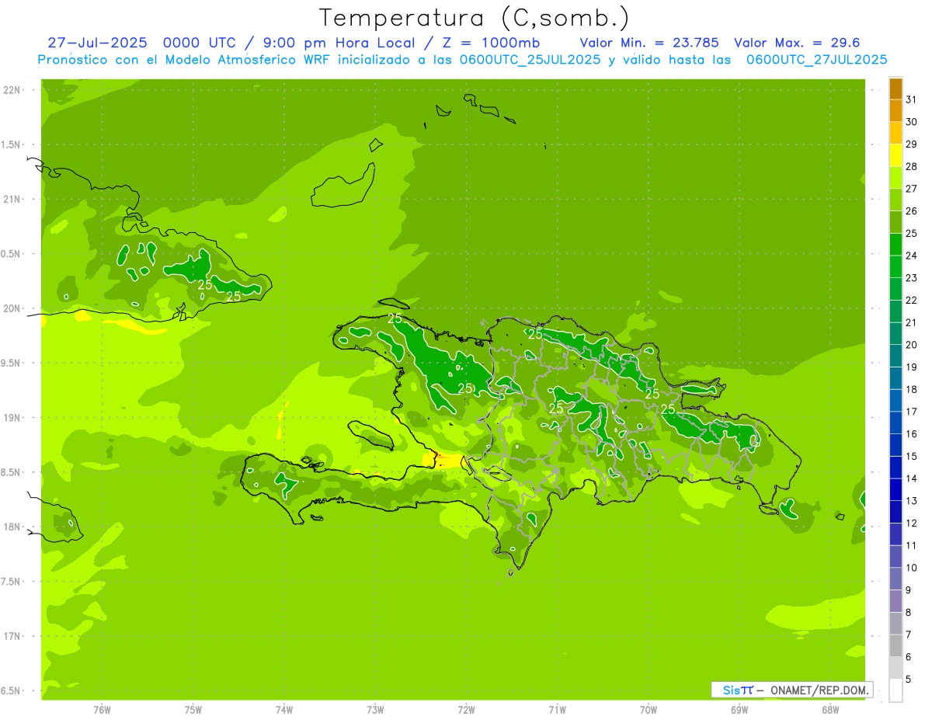The height and width of the screenshot is (720, 932).
Task: Click the "17N" latitude axis label
Action: pyautogui.click(x=12, y=637)
